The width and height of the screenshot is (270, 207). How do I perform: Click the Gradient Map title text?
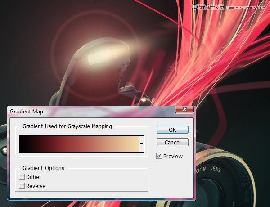coord(27,112)
